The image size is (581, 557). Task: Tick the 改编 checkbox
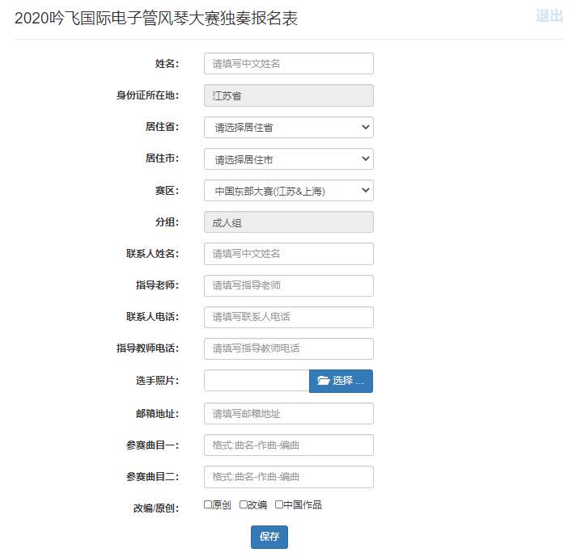(244, 505)
